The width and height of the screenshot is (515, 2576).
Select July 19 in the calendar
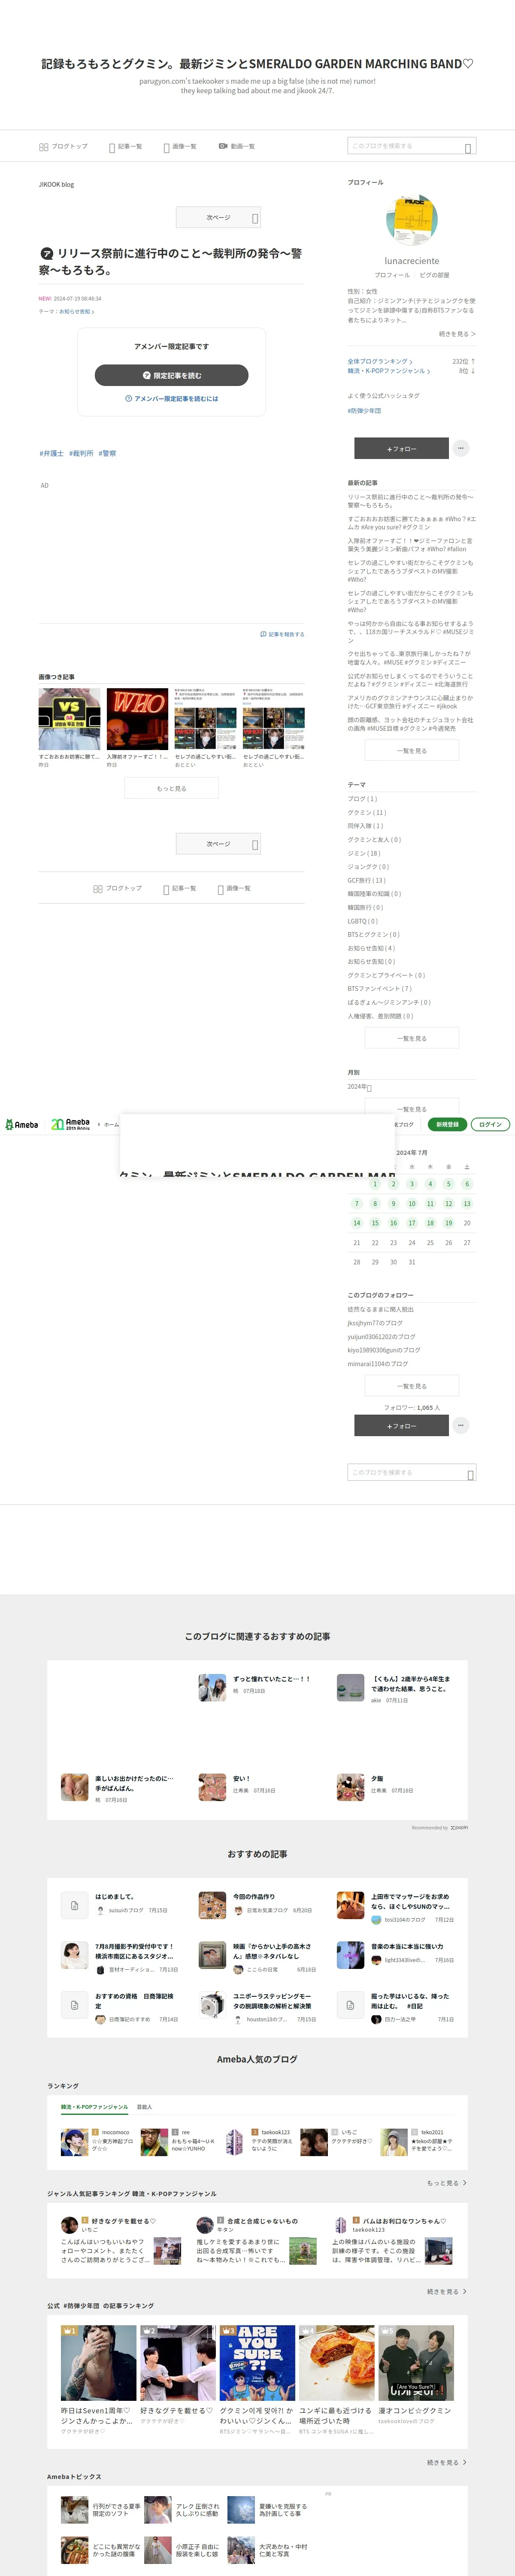[x=448, y=1223]
